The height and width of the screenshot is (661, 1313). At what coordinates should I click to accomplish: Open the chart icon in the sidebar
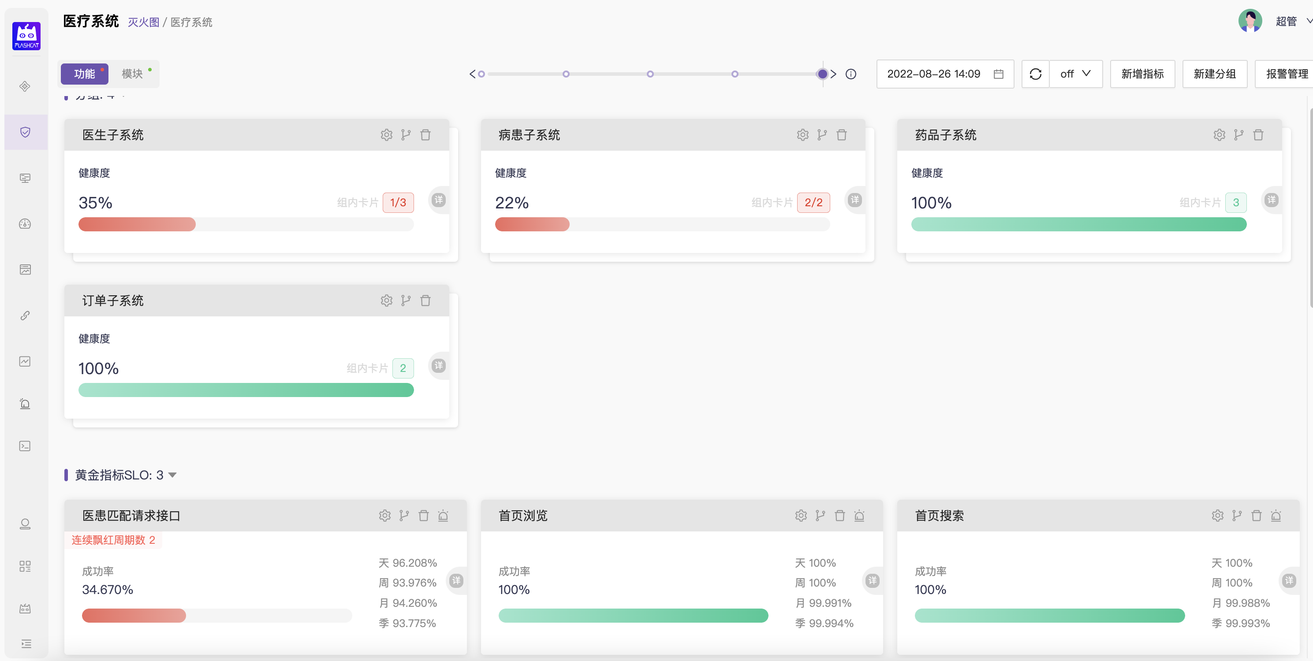click(25, 361)
